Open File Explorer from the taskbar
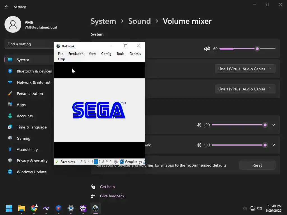This screenshot has height=215, width=287. coord(21,208)
